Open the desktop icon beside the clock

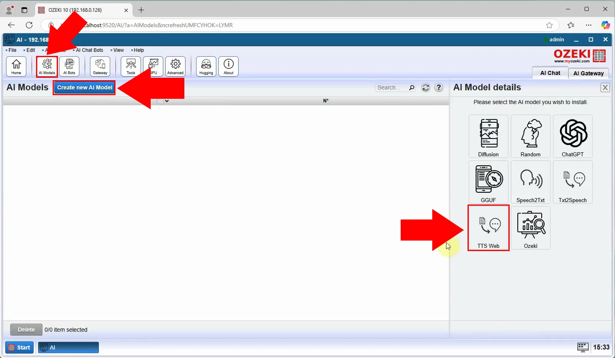pyautogui.click(x=583, y=347)
